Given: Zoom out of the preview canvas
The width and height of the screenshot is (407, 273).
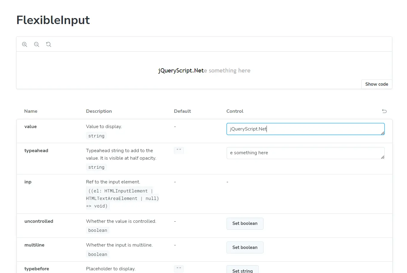Looking at the screenshot, I should pos(37,44).
